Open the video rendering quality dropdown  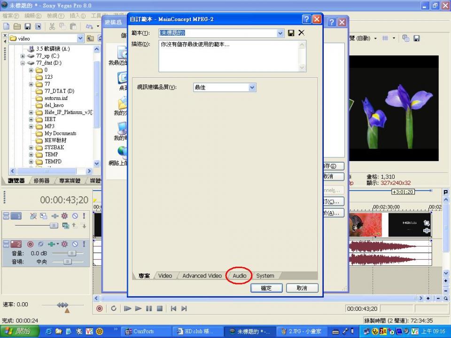tap(252, 87)
